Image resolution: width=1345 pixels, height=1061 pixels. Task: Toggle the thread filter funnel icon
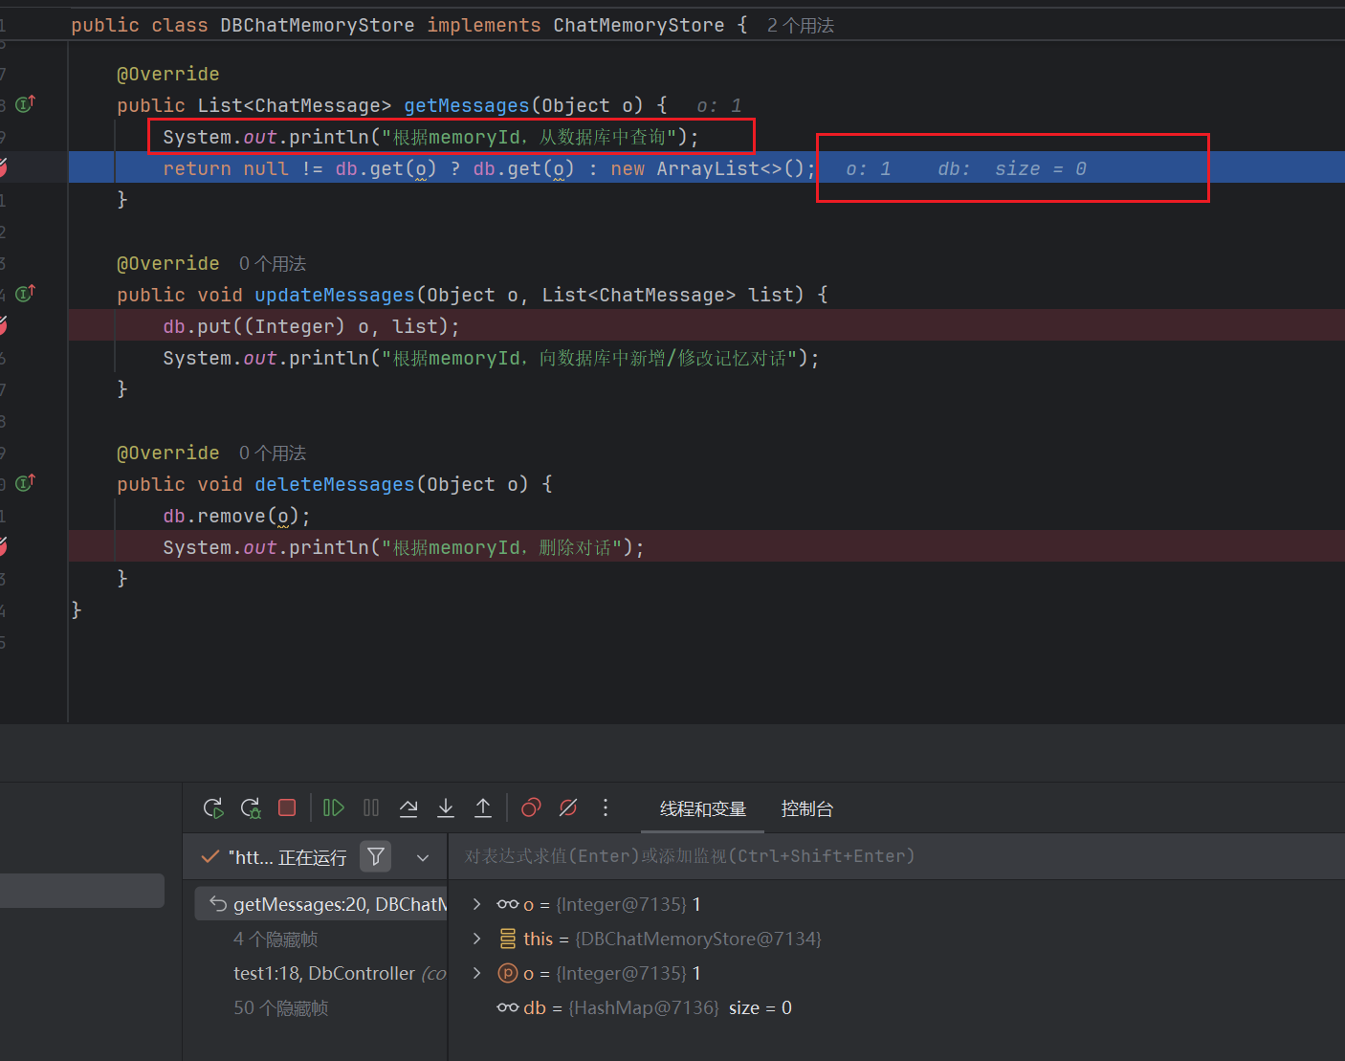376,856
